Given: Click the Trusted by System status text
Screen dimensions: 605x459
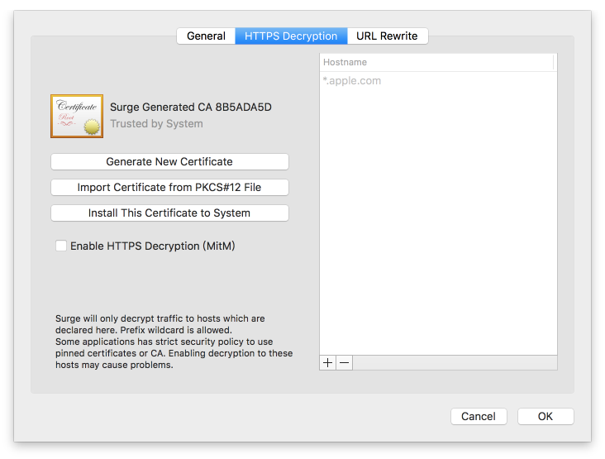Looking at the screenshot, I should [156, 124].
